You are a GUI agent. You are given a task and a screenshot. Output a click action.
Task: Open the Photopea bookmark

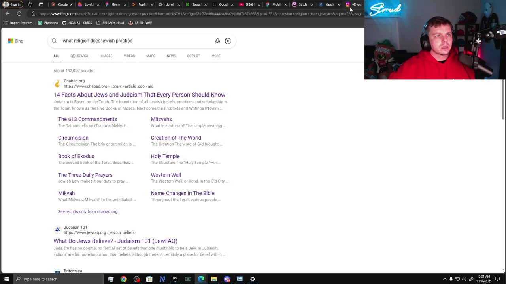48,23
